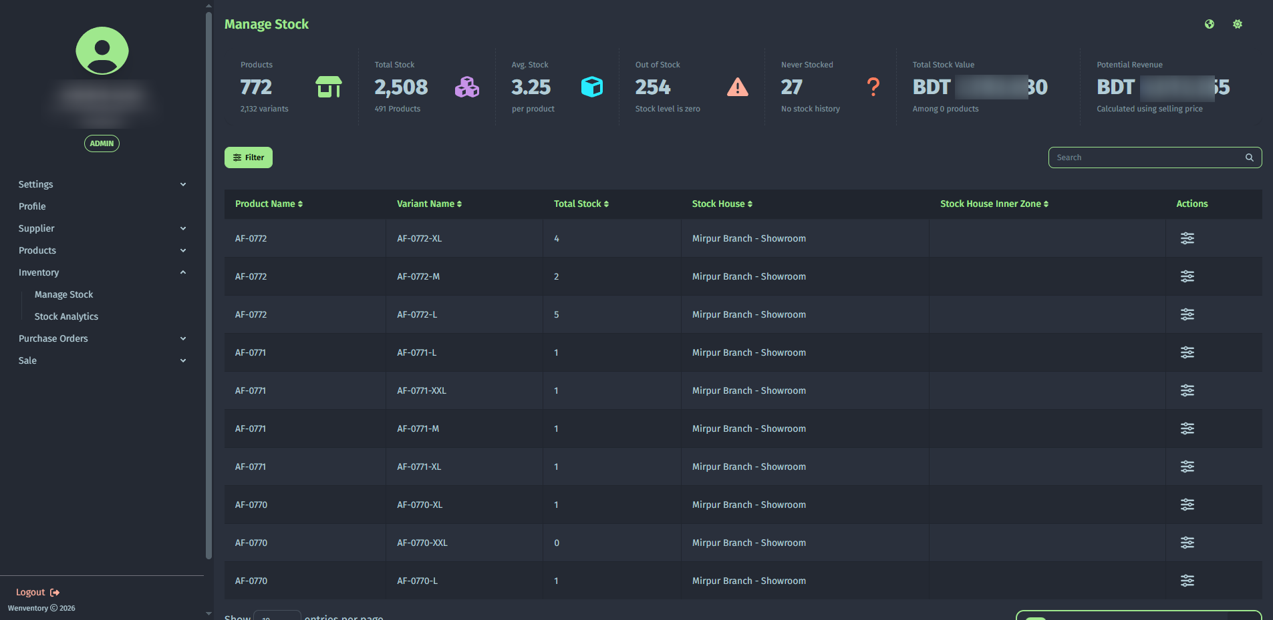Viewport: 1273px width, 620px height.
Task: Open actions icon for AF-0772-XL row
Action: click(x=1187, y=238)
